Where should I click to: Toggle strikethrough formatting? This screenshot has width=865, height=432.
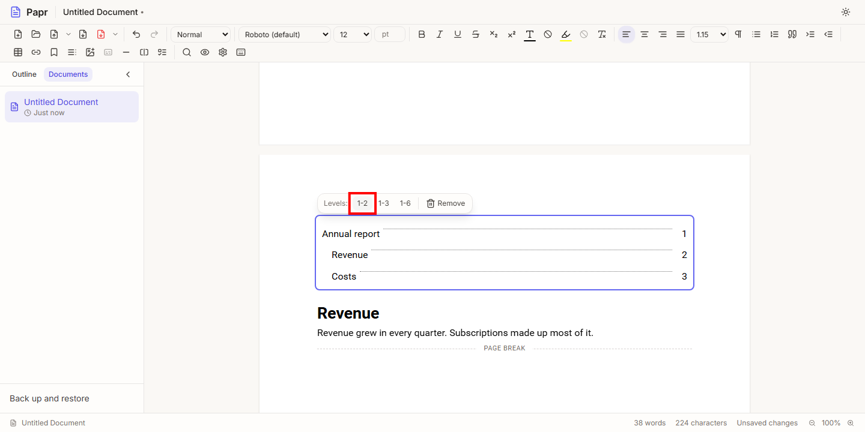[x=476, y=34]
